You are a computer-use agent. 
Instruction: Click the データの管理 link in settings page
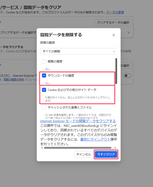pos(115,12)
